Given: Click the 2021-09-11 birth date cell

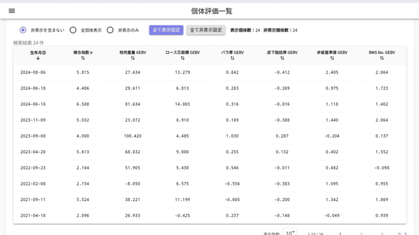Looking at the screenshot, I should coord(33,199).
